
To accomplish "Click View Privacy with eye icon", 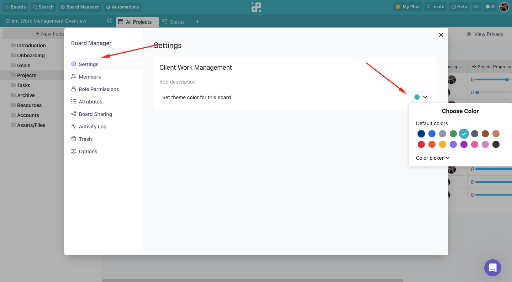I will [485, 34].
